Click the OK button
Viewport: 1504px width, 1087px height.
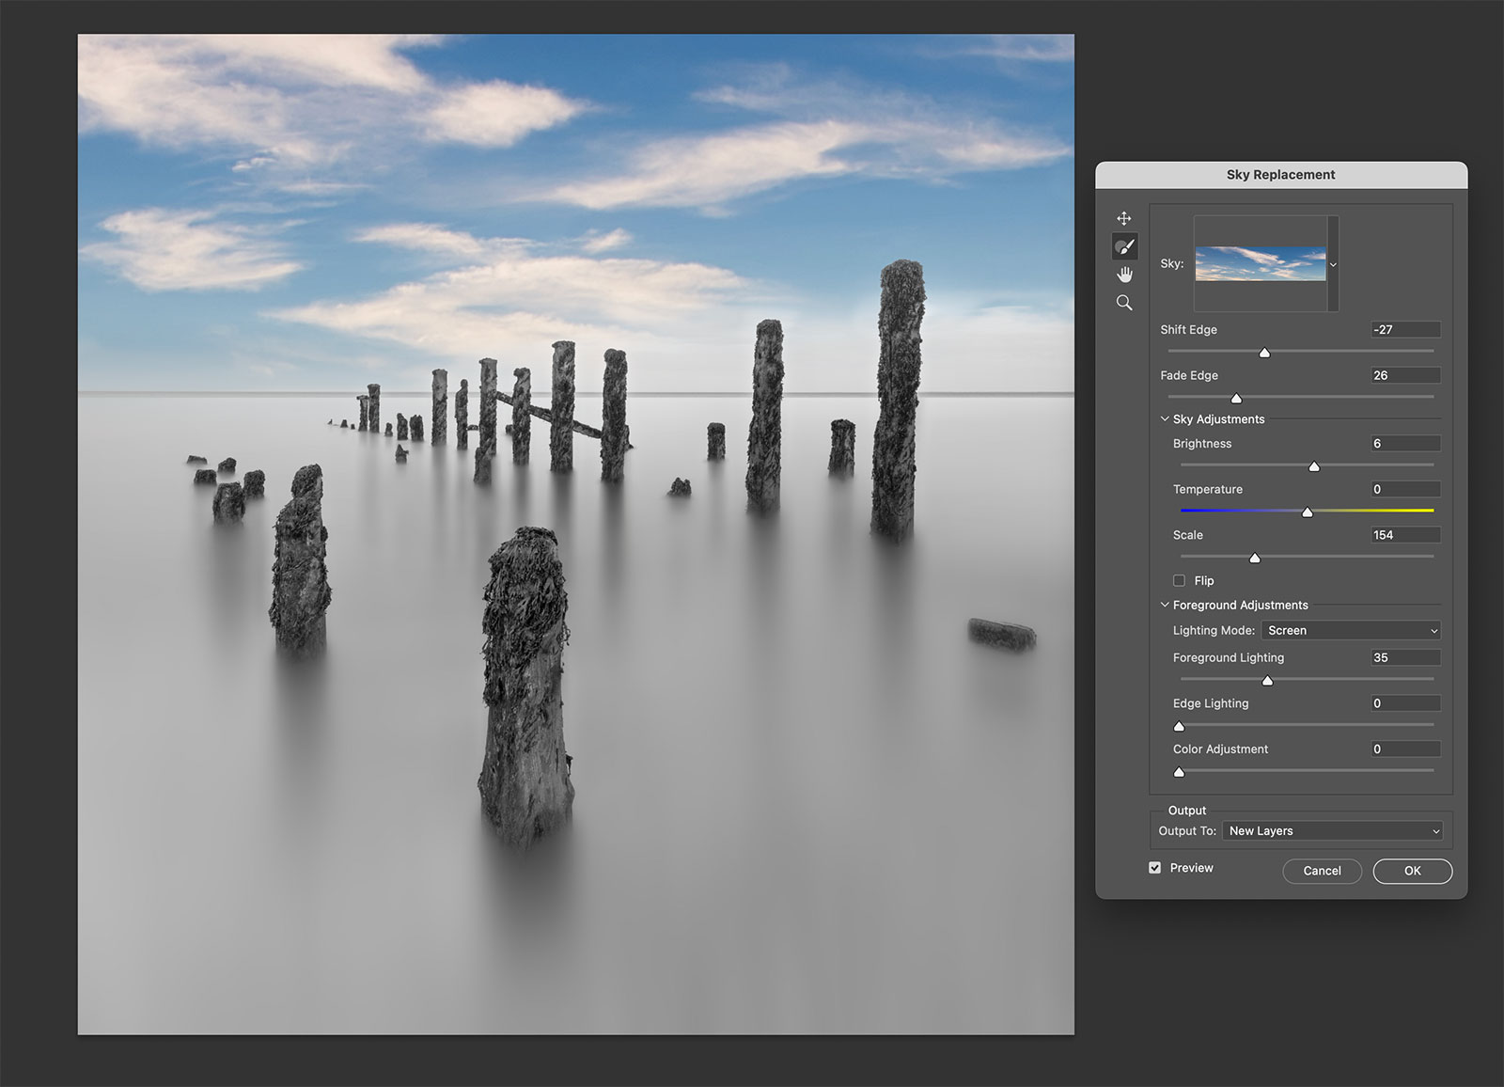tap(1412, 871)
